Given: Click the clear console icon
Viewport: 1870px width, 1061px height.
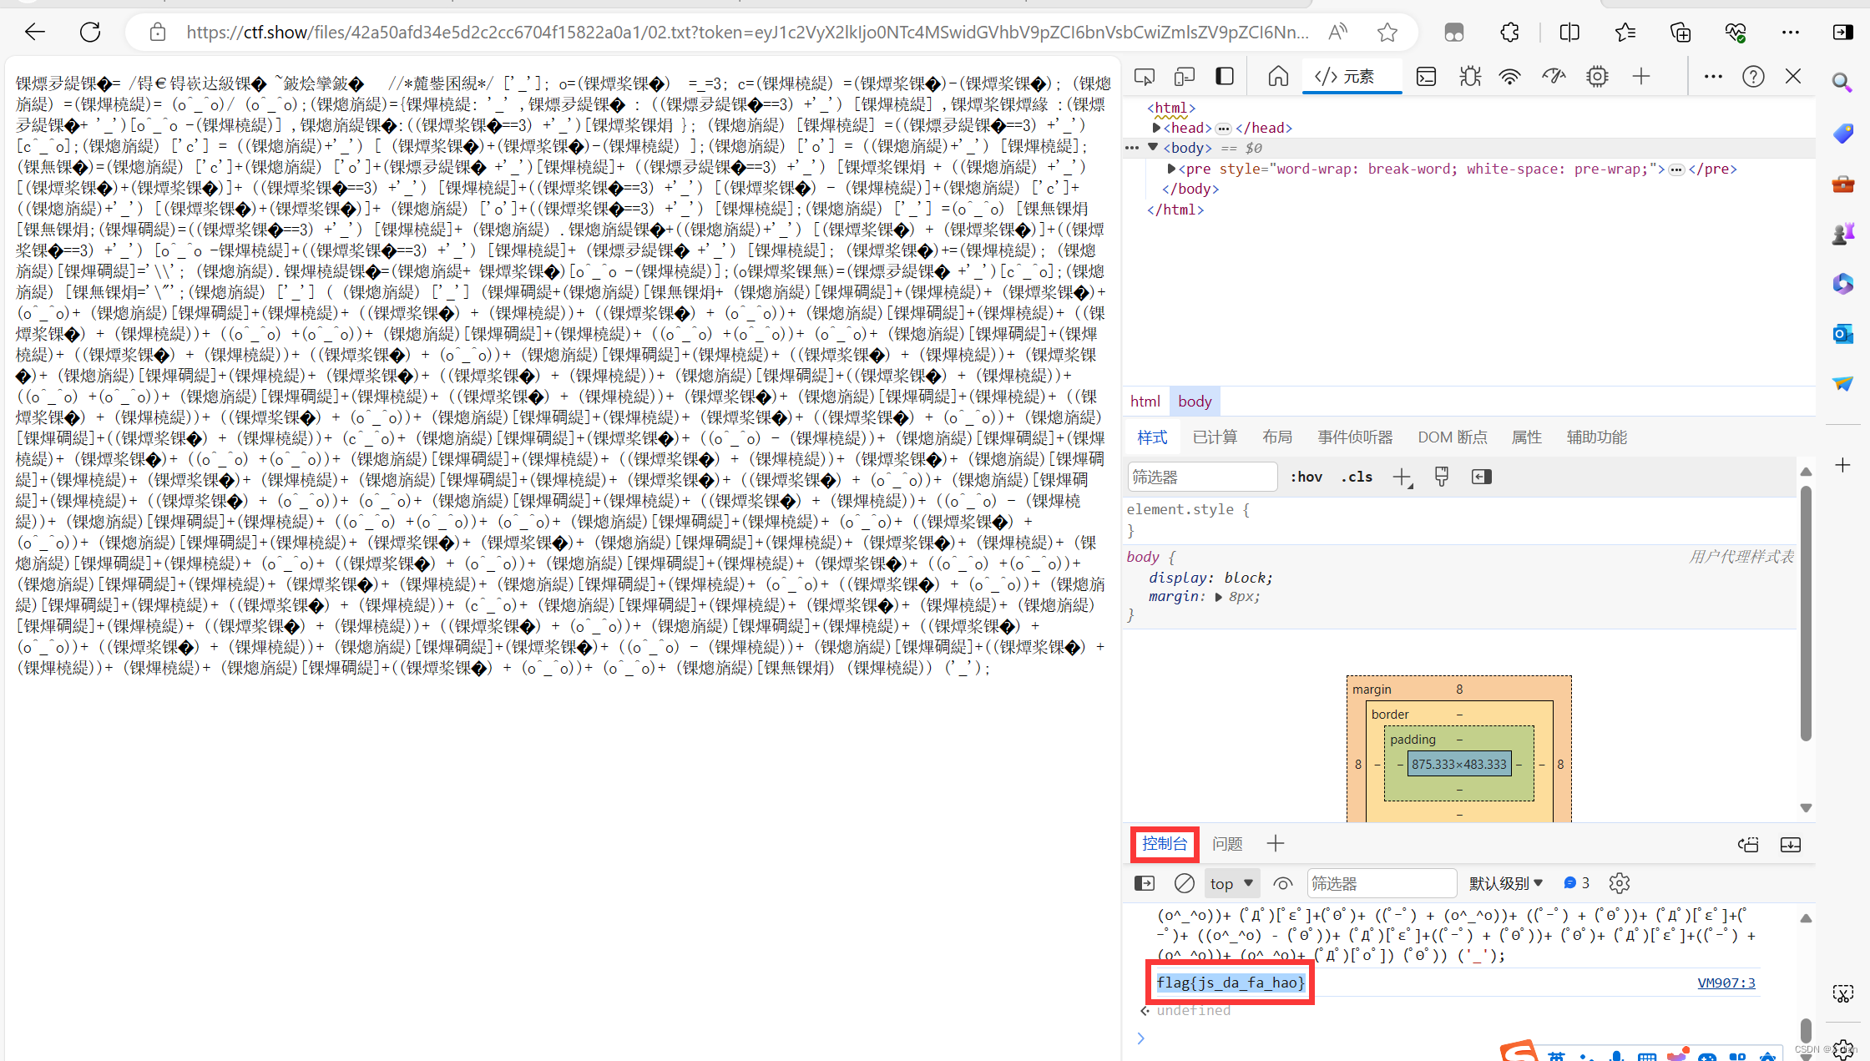Looking at the screenshot, I should 1184,883.
